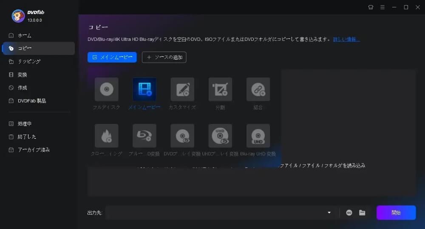Open the 変換 sidebar section
425x229 pixels.
pyautogui.click(x=22, y=74)
